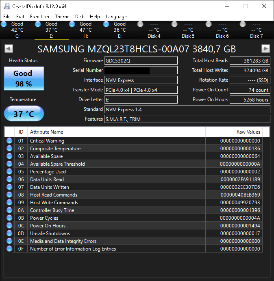
Task: Click the Drive Letter field
Action: (141, 99)
